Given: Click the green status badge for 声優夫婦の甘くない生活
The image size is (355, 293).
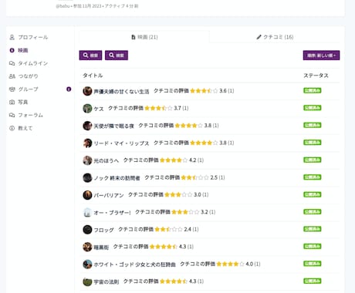Looking at the screenshot, I should [313, 91].
